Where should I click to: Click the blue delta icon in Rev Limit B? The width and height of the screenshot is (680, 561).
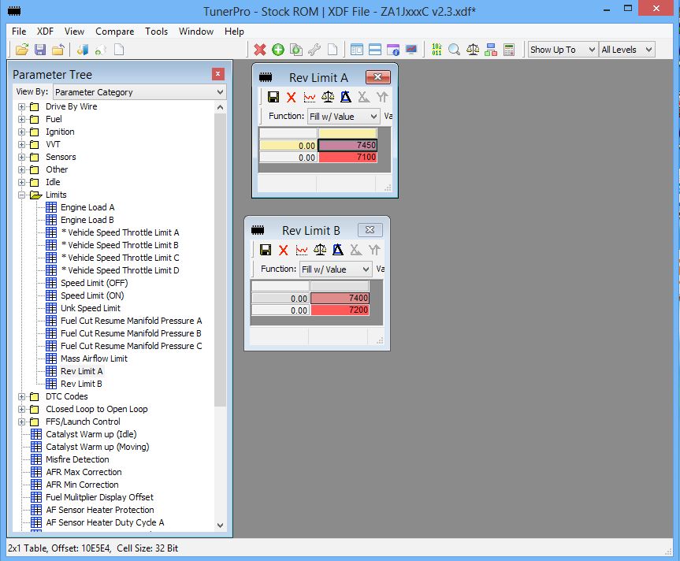338,250
